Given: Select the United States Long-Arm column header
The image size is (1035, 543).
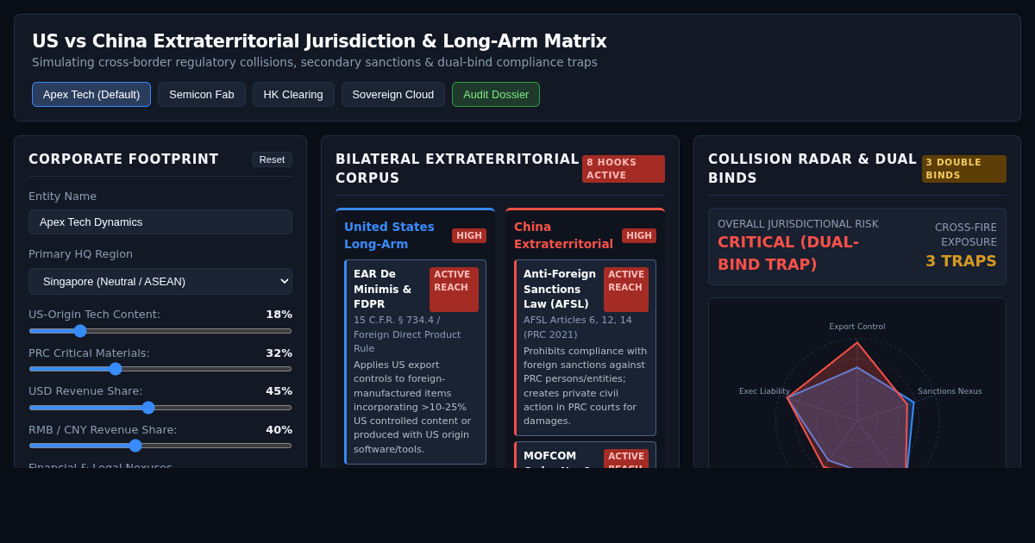Looking at the screenshot, I should 390,235.
